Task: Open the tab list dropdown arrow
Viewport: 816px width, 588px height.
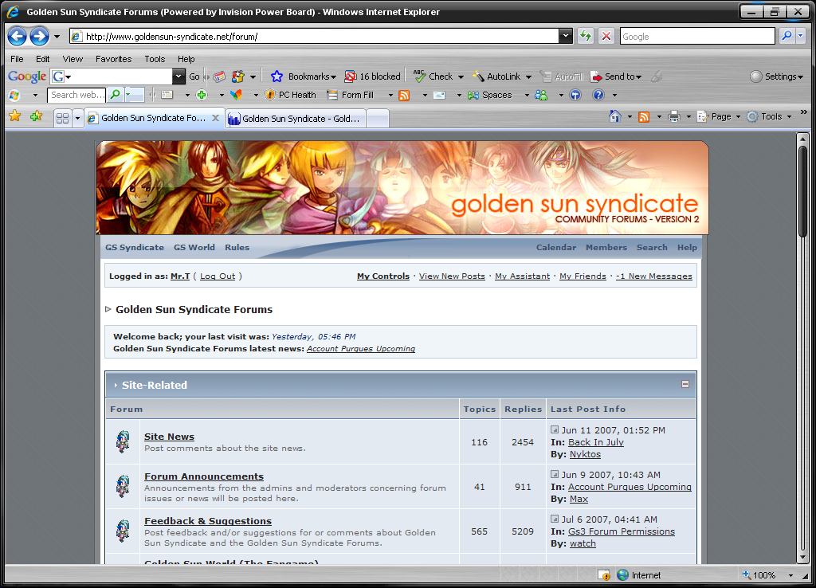Action: pyautogui.click(x=77, y=118)
